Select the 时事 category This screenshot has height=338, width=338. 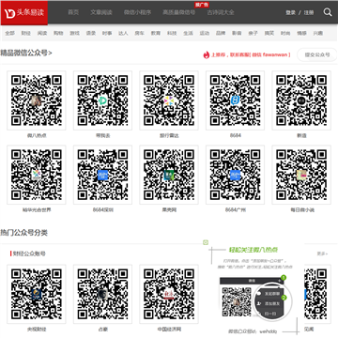pyautogui.click(x=107, y=33)
